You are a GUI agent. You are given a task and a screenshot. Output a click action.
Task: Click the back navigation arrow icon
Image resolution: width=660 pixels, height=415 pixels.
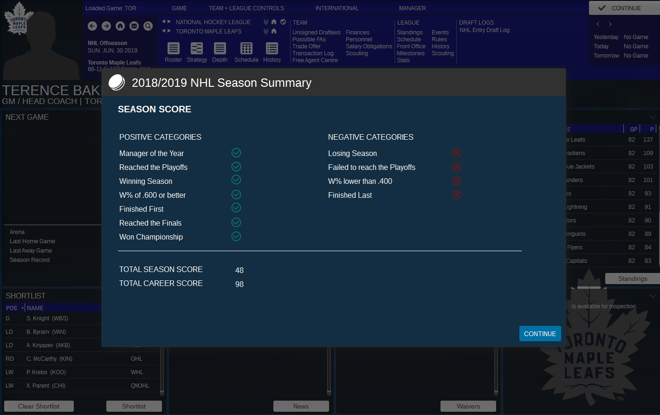[92, 26]
